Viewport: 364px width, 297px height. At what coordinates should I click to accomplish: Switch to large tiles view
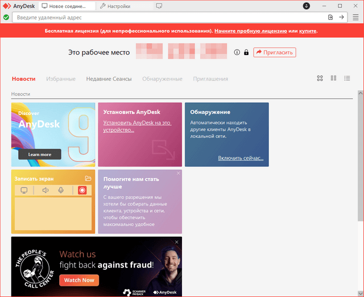coord(320,78)
